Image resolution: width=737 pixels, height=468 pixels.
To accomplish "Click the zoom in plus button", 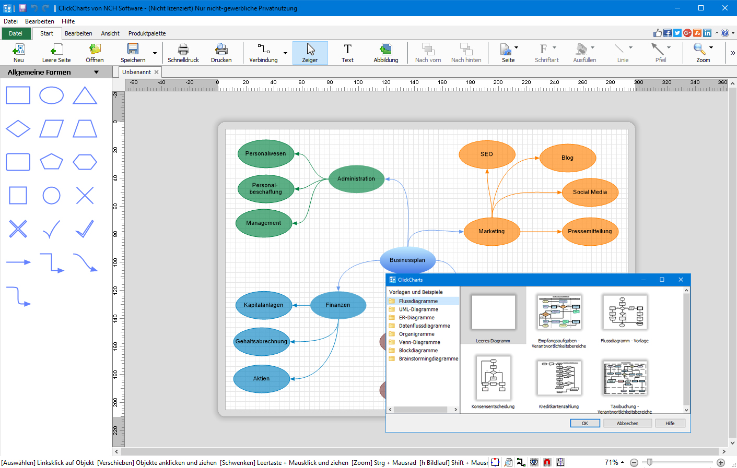I will (x=721, y=462).
